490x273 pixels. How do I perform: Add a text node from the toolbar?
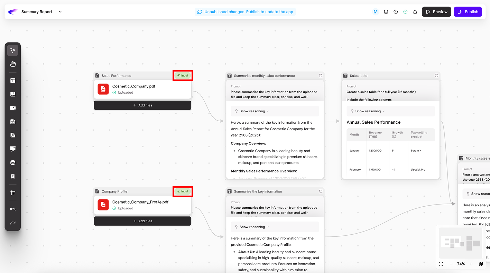[13, 81]
